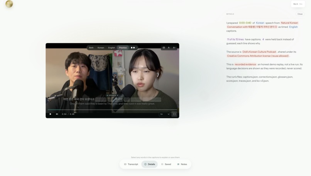Click the English language tag
311x176 pixels.
point(293,27)
